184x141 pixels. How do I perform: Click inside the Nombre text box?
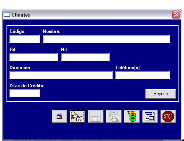[107, 39]
